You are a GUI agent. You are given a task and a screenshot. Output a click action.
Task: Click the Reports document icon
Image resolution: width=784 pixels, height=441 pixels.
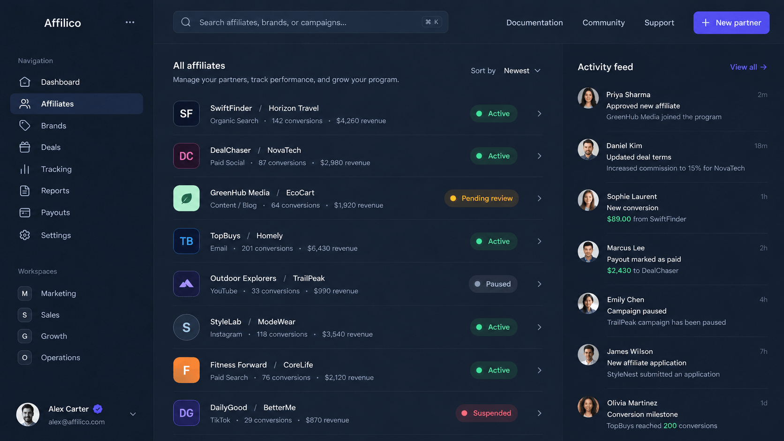point(25,191)
